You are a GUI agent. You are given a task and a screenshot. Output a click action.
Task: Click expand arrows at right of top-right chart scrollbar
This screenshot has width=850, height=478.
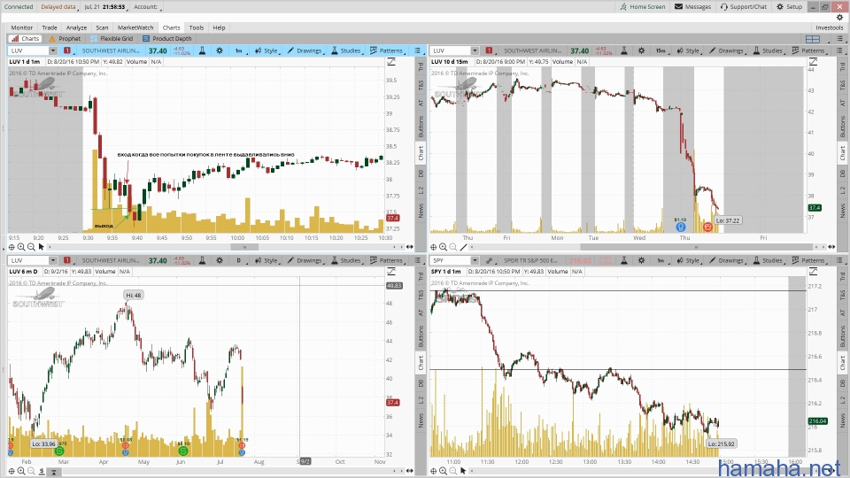pos(831,247)
